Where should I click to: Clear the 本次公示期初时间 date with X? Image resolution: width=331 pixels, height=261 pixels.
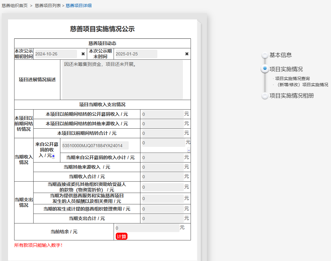pyautogui.click(x=83, y=54)
